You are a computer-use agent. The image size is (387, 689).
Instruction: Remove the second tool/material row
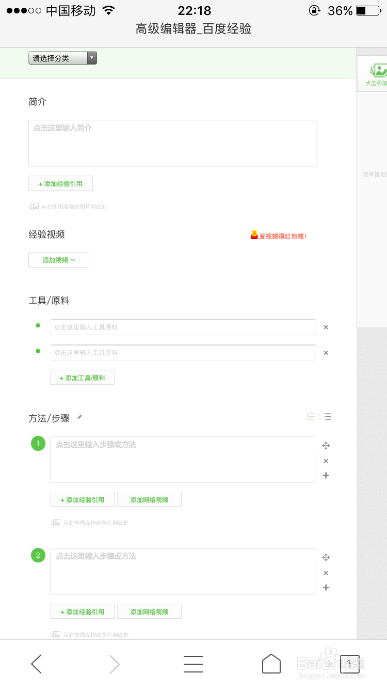point(326,353)
